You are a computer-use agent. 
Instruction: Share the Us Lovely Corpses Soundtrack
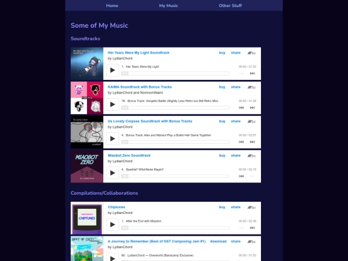236,121
